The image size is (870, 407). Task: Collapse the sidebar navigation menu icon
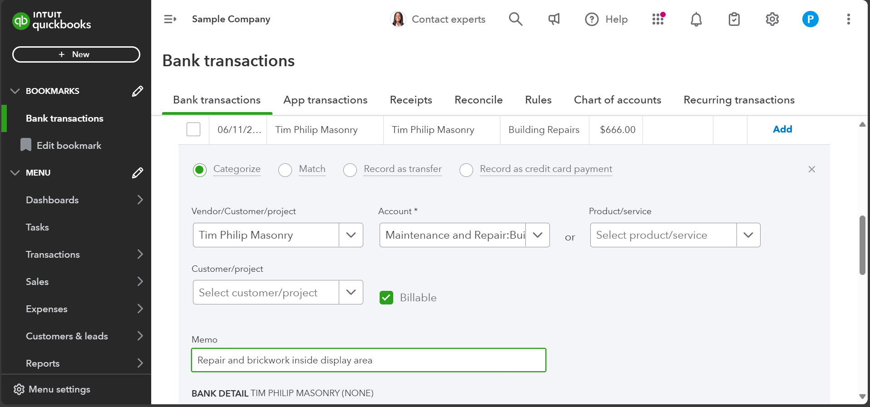pos(170,19)
